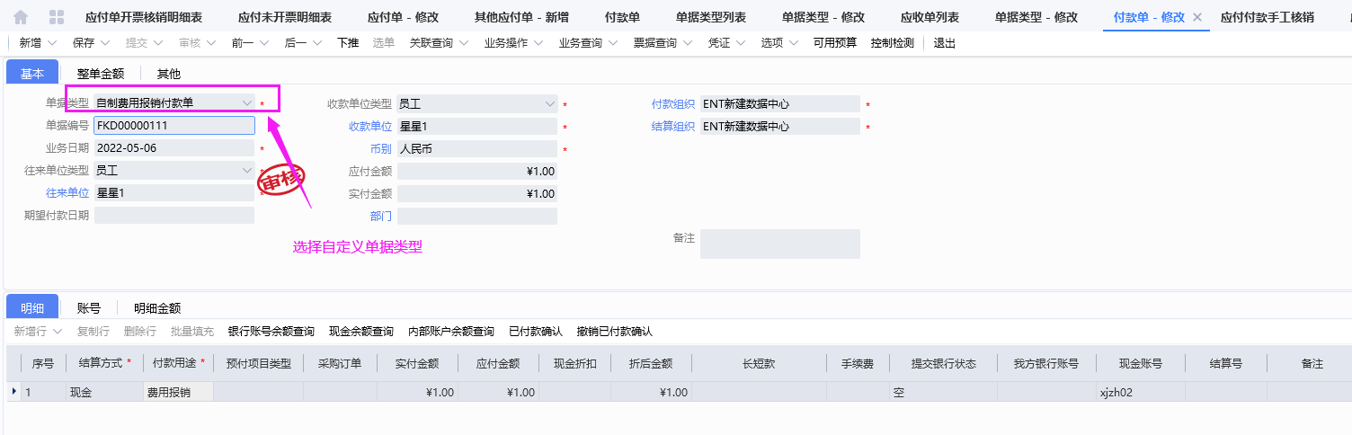Screen dimensions: 1352x435
Task: Click 撤销已付款确认 button
Action: tap(615, 332)
